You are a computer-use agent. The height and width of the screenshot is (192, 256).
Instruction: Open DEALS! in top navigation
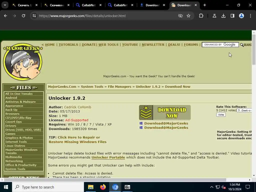tap(174, 44)
